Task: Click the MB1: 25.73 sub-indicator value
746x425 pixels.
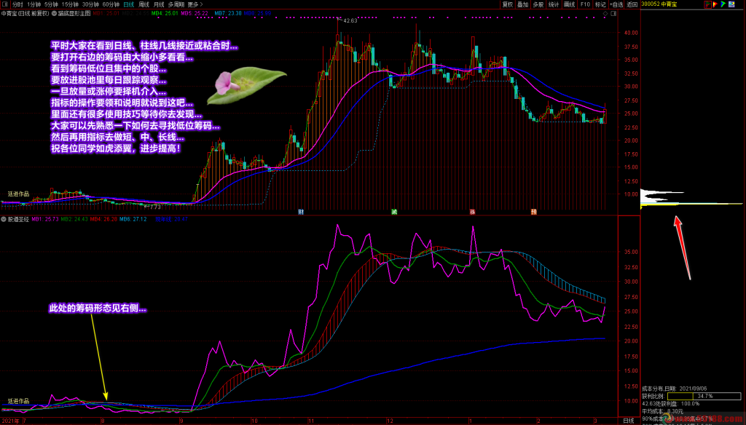Action: [x=45, y=219]
